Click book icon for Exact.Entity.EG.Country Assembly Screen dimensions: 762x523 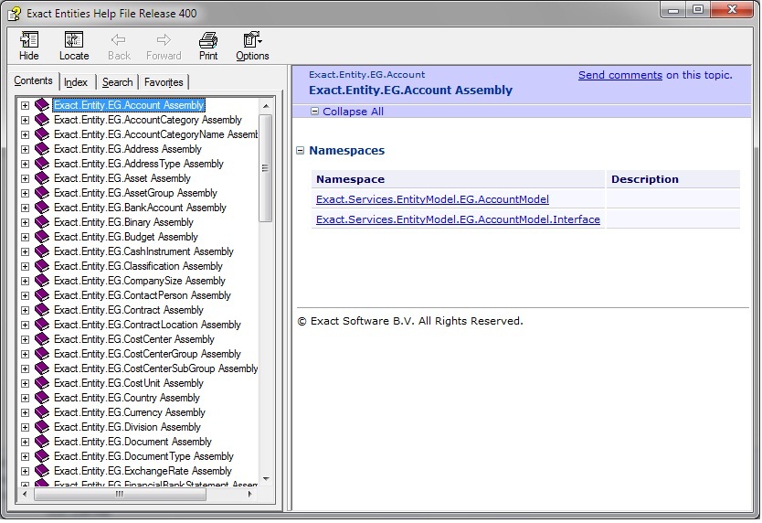[42, 398]
